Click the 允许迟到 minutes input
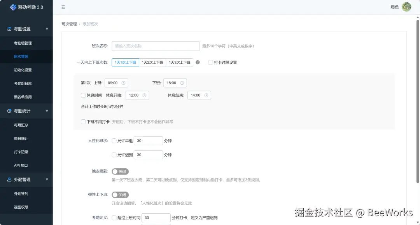 tap(149, 155)
